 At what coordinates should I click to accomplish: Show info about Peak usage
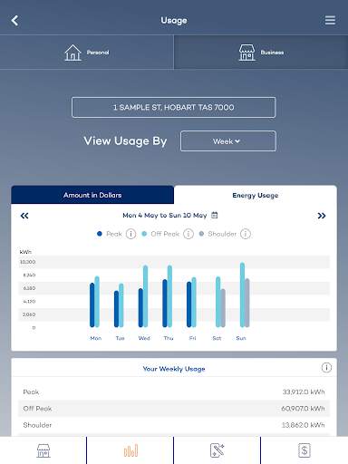coord(130,234)
